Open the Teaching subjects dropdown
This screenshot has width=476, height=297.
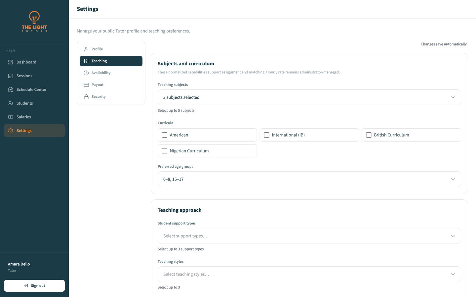click(309, 97)
